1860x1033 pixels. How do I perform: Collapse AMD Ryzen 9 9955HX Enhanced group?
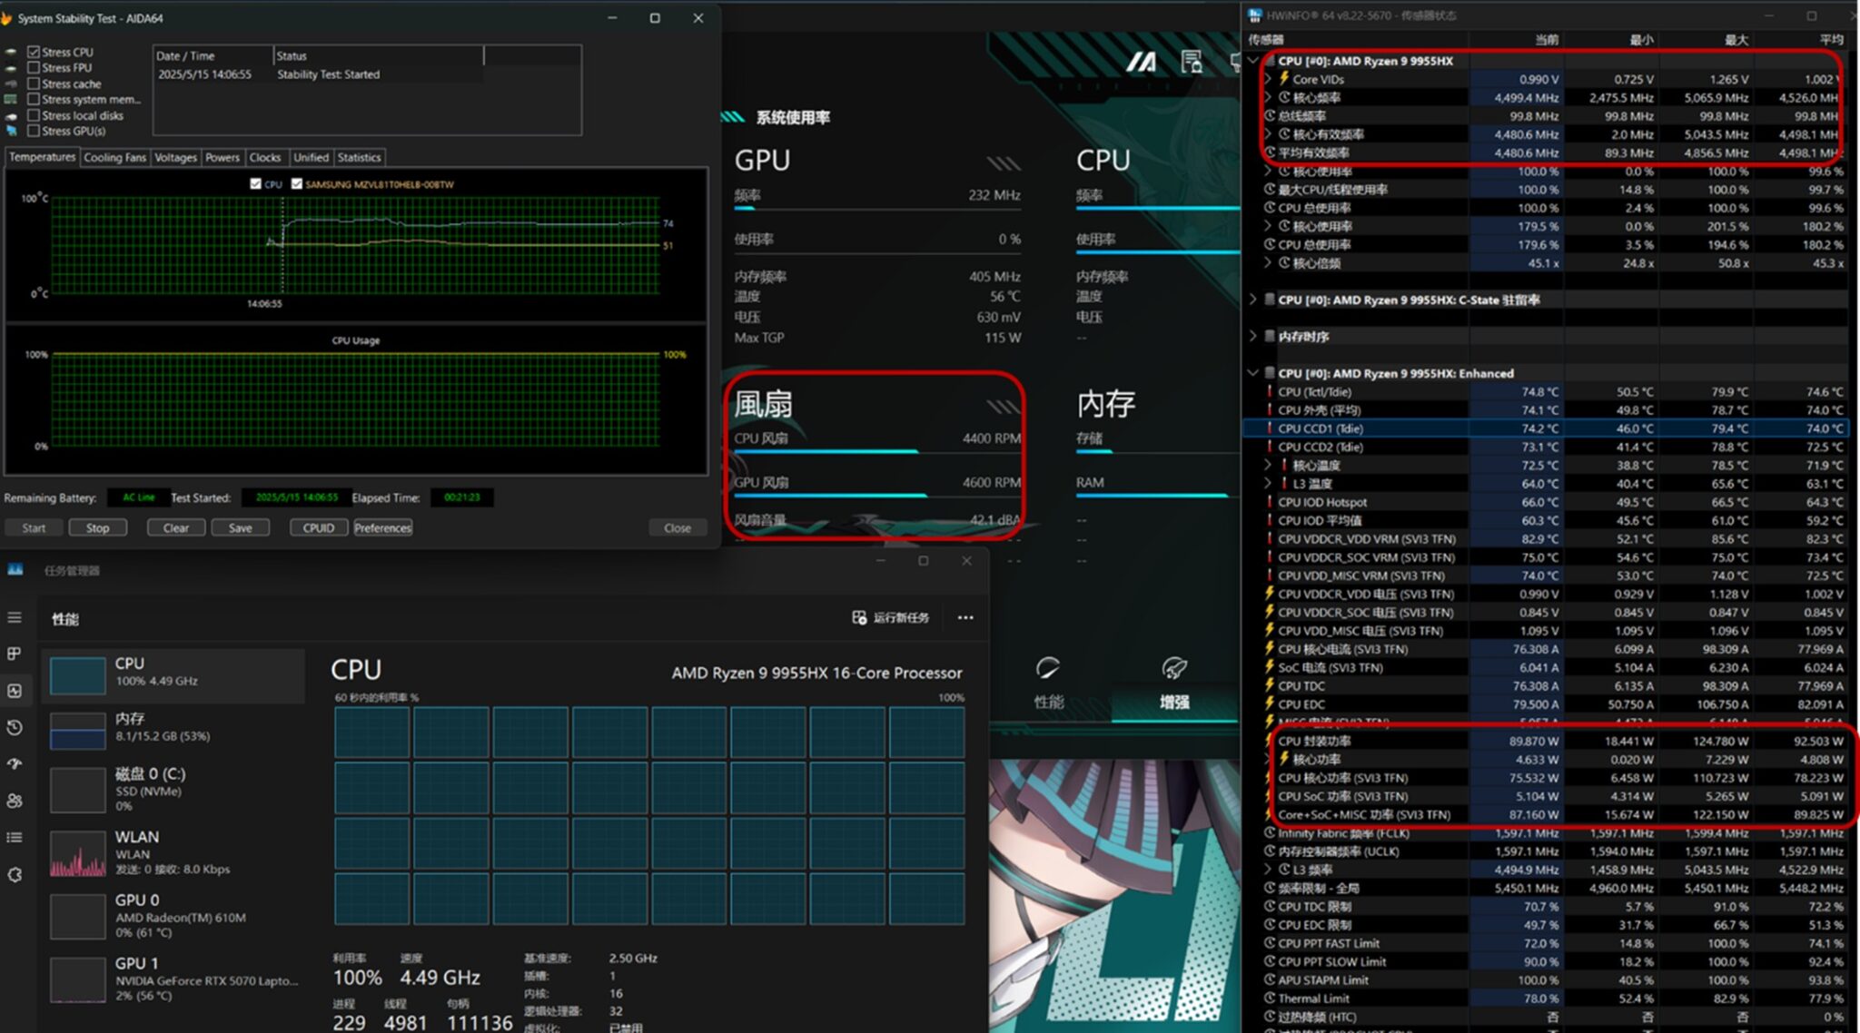pyautogui.click(x=1253, y=373)
